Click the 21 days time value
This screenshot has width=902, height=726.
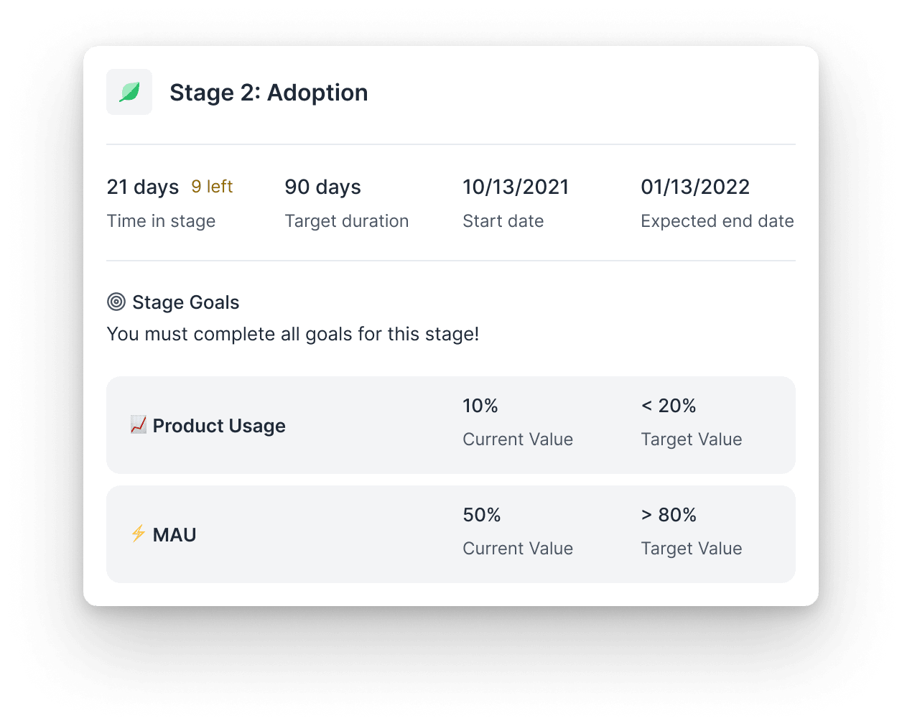pyautogui.click(x=143, y=187)
